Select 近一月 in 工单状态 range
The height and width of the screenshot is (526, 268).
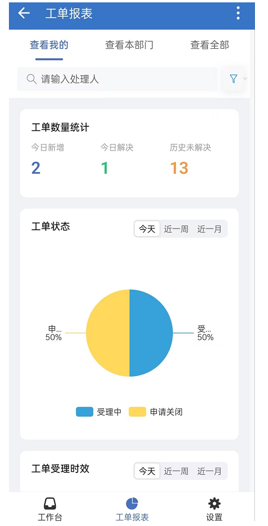pyautogui.click(x=209, y=228)
